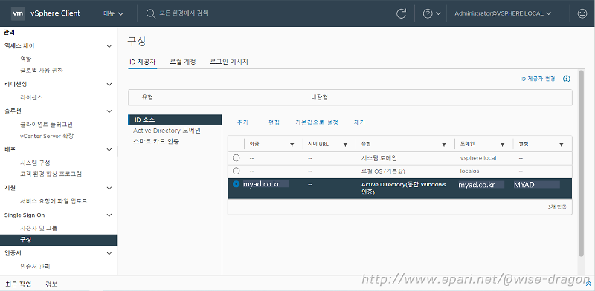The height and width of the screenshot is (291, 595).
Task: Select the myad.co.kr radio button
Action: 236,184
